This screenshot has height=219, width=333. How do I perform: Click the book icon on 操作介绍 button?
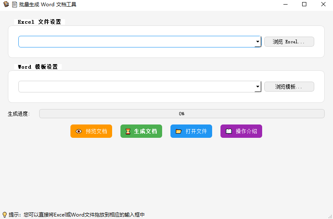coord(228,131)
